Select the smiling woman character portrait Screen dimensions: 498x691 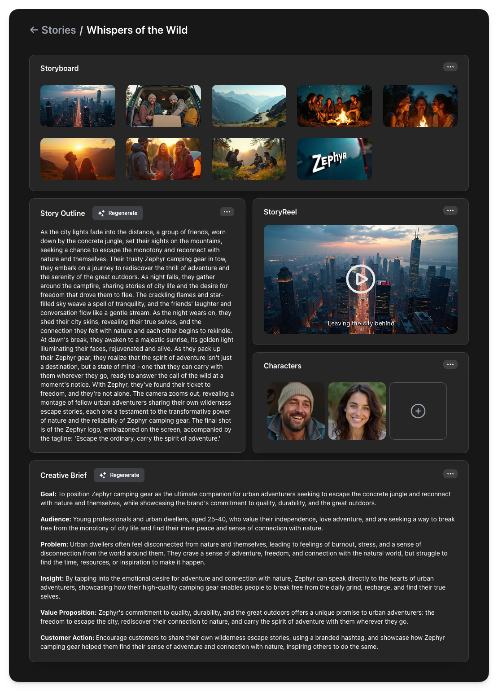point(357,411)
